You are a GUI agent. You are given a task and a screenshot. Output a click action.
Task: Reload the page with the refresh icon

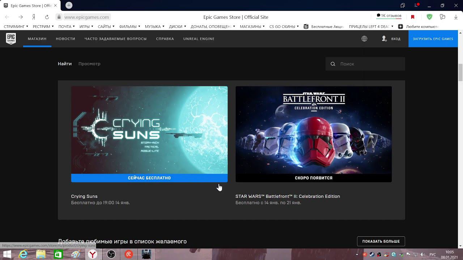point(47,17)
